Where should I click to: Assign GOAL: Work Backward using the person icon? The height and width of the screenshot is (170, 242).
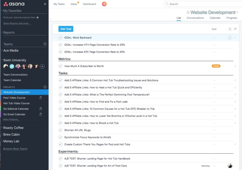coord(230,38)
